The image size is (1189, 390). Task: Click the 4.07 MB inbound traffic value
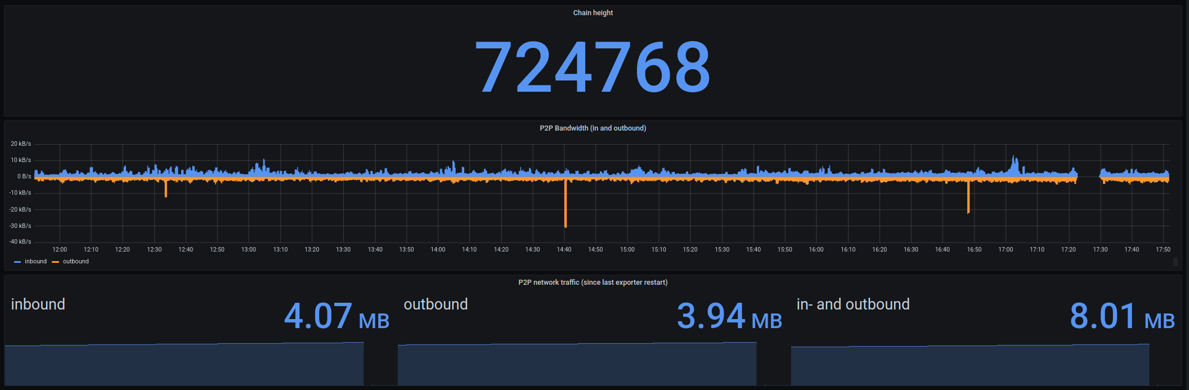(x=336, y=316)
